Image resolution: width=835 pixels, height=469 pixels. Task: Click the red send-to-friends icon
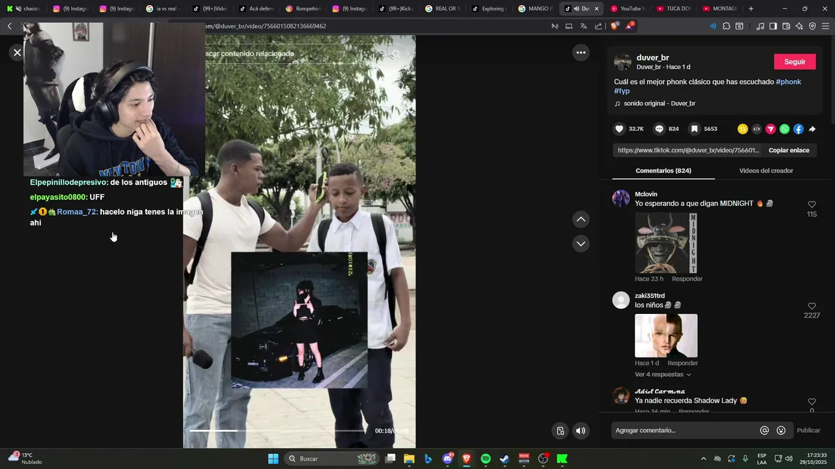770,129
